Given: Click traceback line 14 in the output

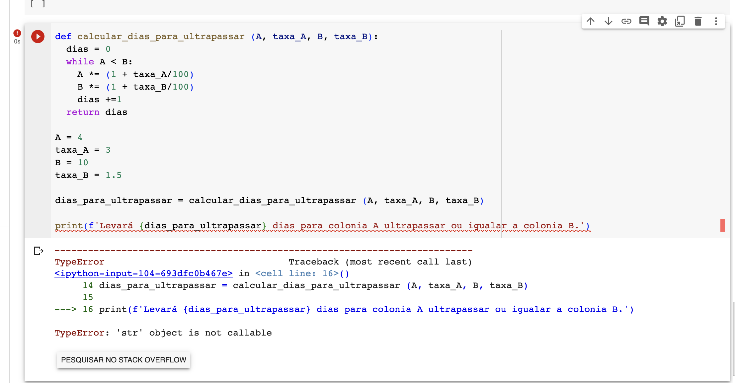Looking at the screenshot, I should (305, 285).
